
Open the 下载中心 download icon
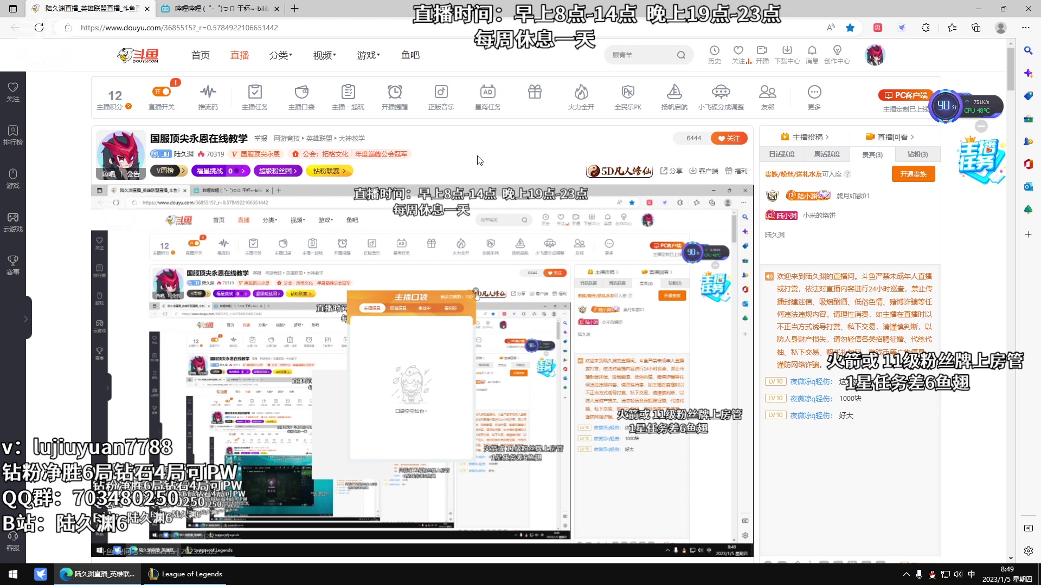coord(787,55)
